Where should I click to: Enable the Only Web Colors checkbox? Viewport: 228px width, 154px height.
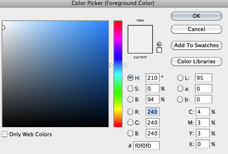(x=5, y=134)
